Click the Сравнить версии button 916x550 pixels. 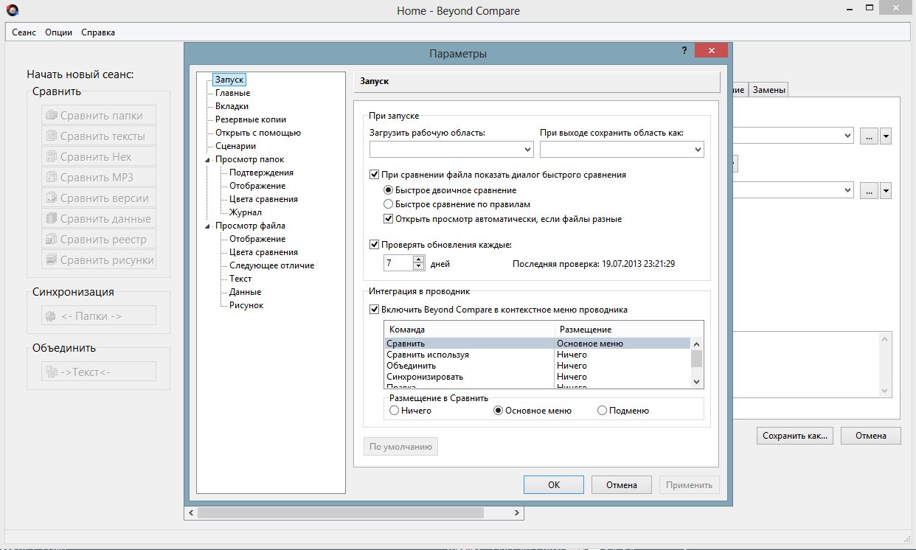(99, 198)
